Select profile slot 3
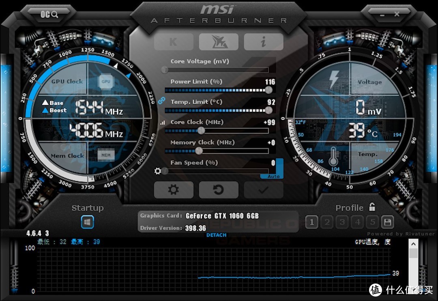438x301 pixels. point(342,222)
